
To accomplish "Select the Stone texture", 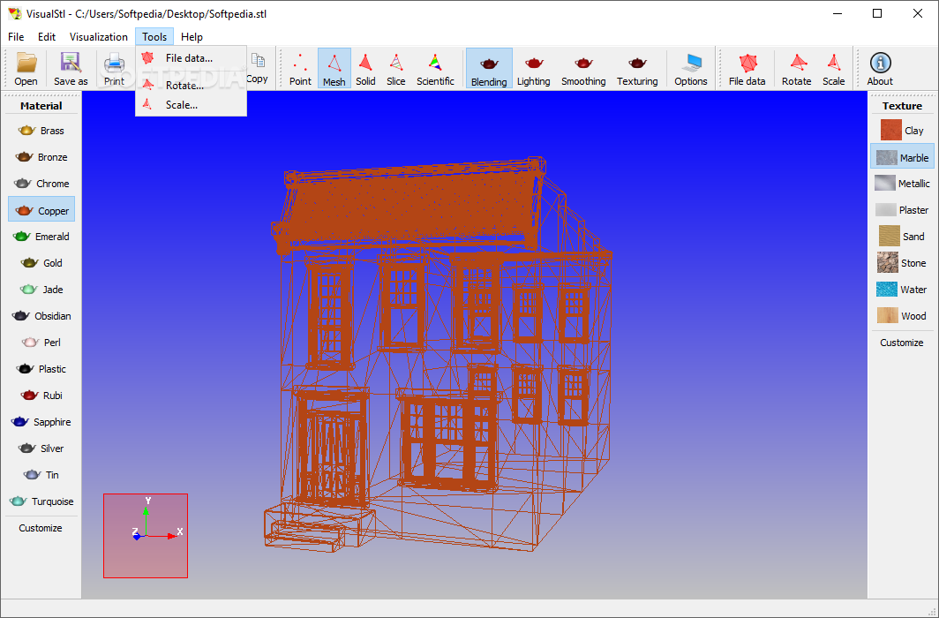I will click(x=902, y=263).
